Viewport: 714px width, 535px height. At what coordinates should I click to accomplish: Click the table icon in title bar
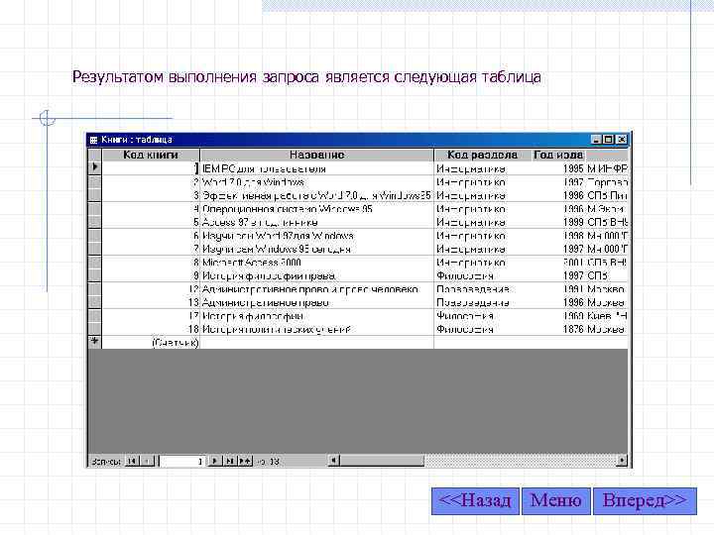pos(93,140)
